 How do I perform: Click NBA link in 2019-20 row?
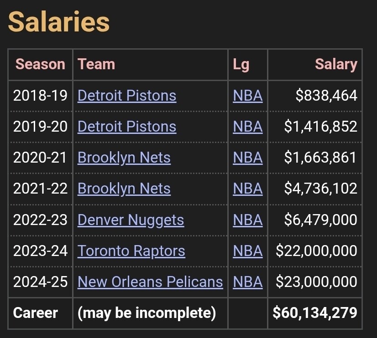coord(247,127)
